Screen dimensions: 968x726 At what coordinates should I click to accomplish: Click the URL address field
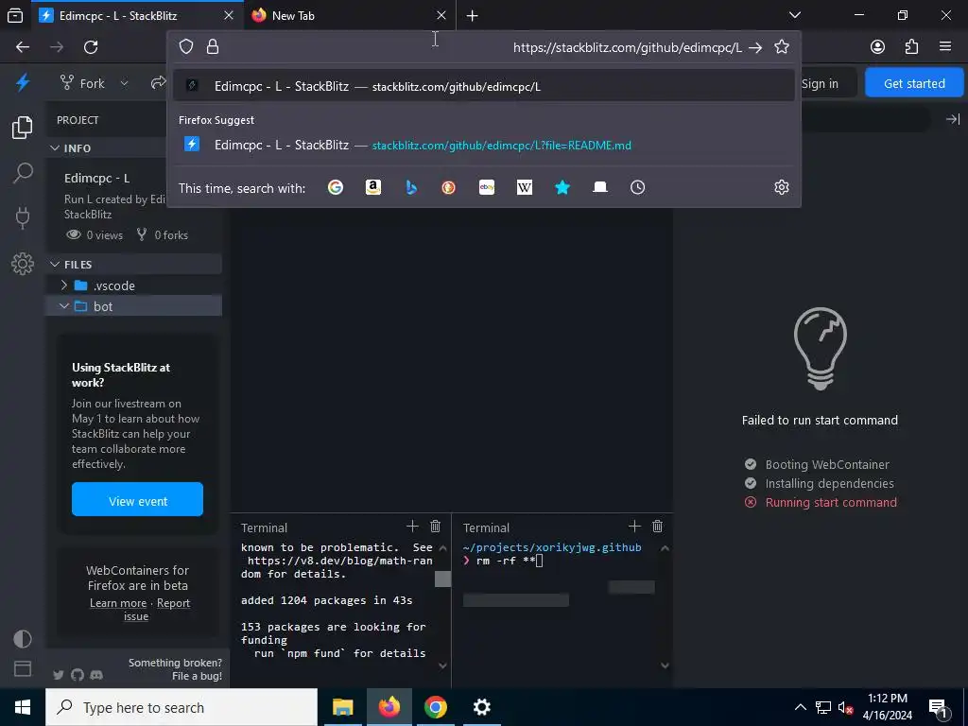coord(483,47)
